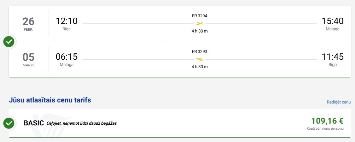Click the 109,16 € price

click(327, 121)
